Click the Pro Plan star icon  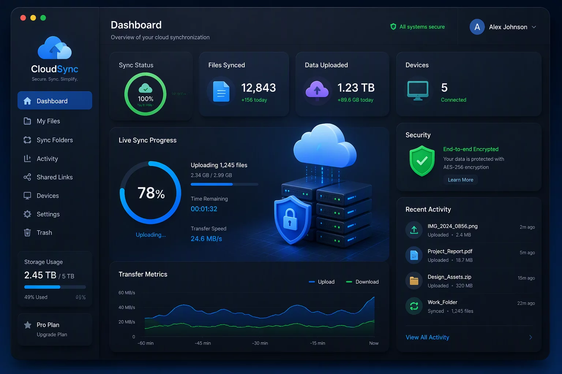[27, 325]
